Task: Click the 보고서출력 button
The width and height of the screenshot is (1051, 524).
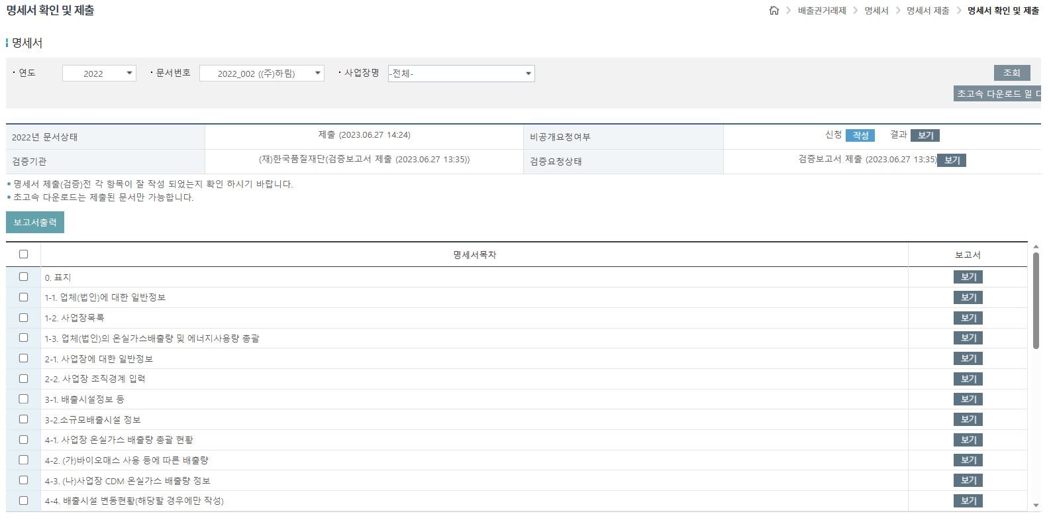Action: coord(35,223)
